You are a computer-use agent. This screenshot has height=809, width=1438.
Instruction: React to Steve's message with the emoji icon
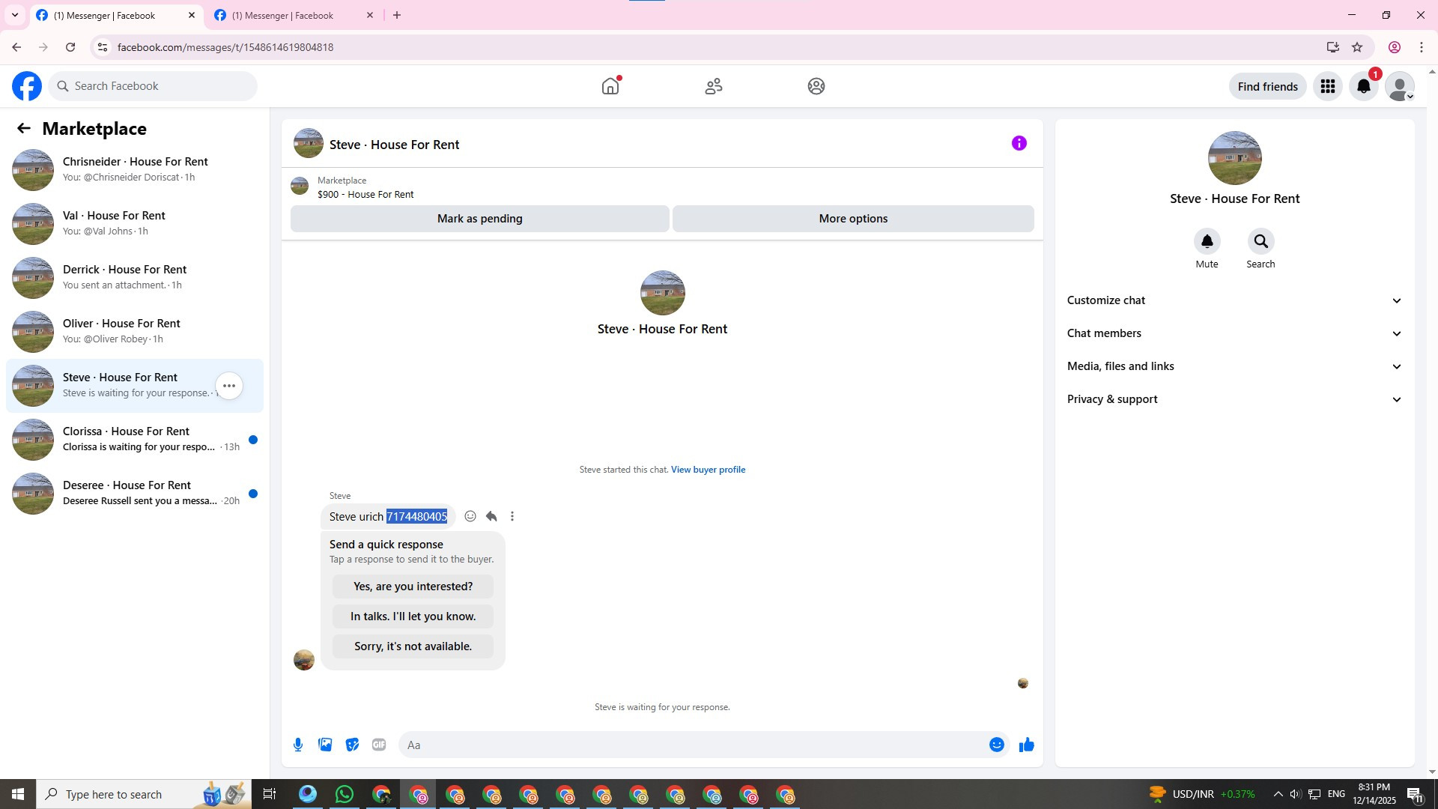click(470, 516)
